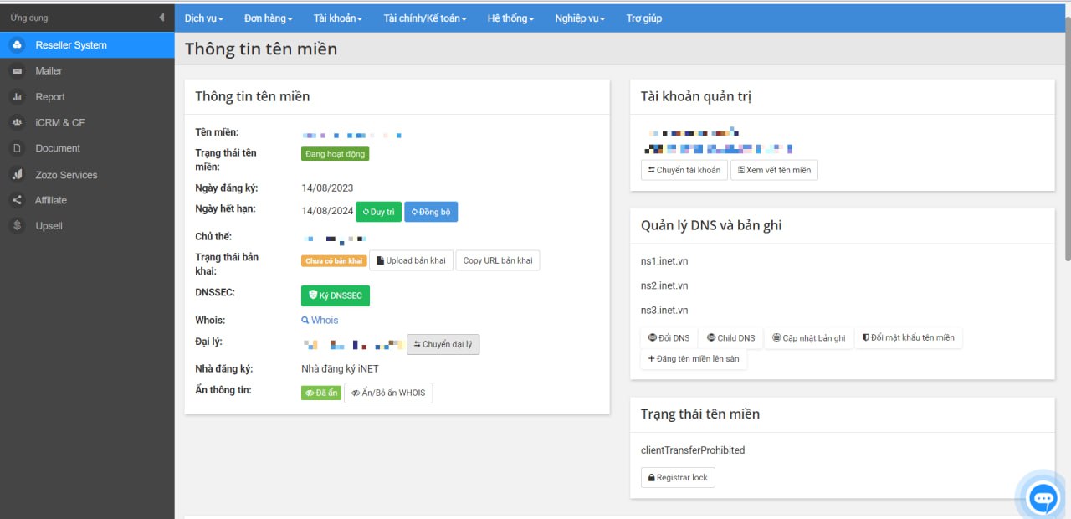This screenshot has height=519, width=1071.
Task: Click the Đã ẩn hidden status badge
Action: 321,393
